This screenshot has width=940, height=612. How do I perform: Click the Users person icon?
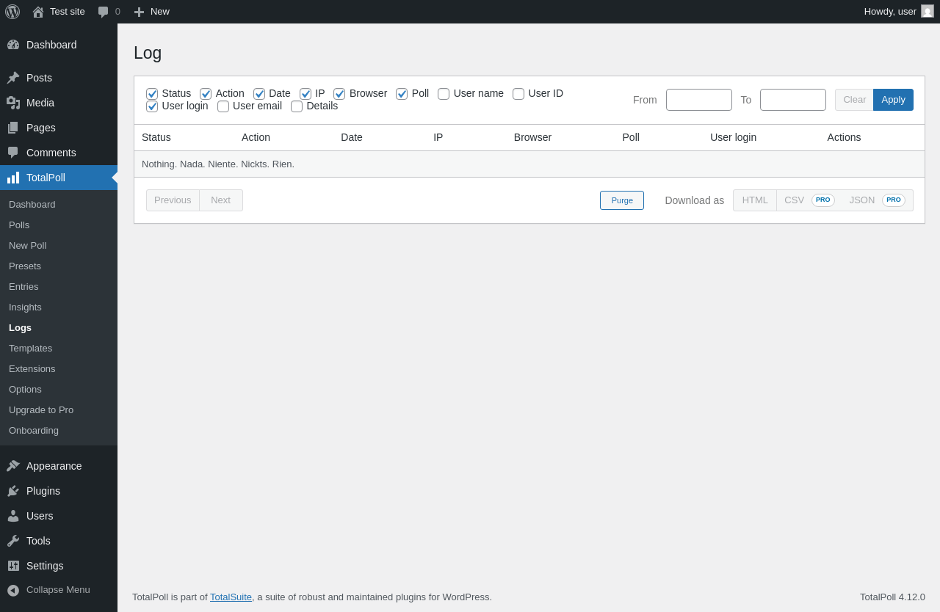coord(13,516)
